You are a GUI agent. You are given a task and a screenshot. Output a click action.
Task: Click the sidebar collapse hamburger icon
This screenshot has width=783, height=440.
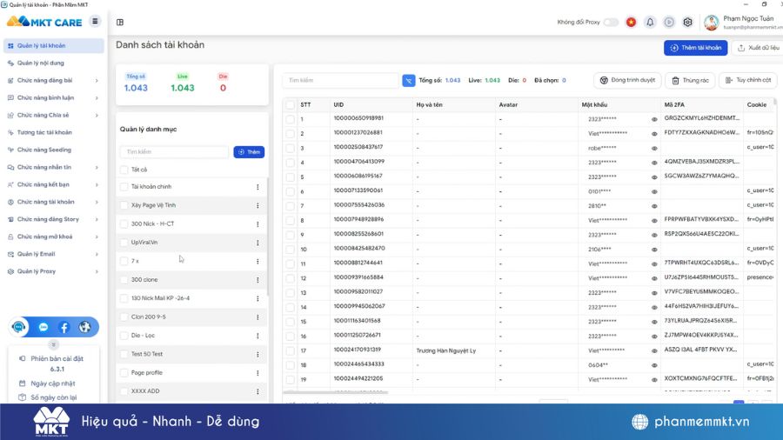pyautogui.click(x=95, y=22)
